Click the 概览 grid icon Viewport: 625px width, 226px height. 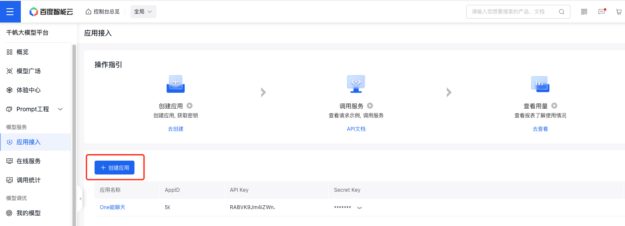point(10,52)
